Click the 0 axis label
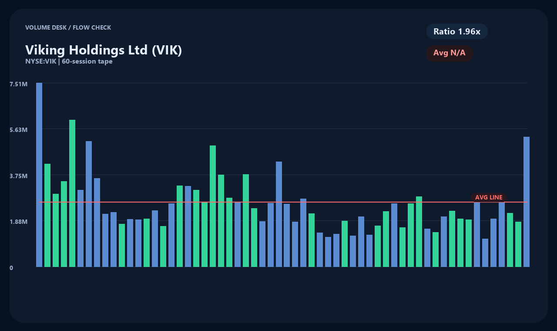 11,268
